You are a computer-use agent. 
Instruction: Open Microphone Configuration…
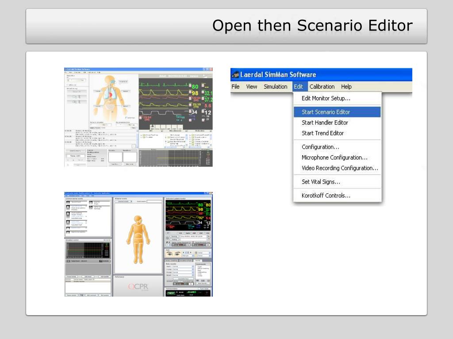pos(337,158)
